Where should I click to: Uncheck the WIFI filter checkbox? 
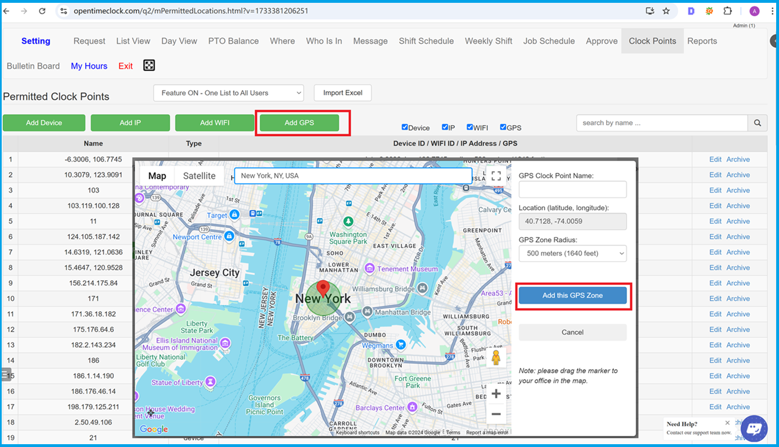(x=470, y=127)
